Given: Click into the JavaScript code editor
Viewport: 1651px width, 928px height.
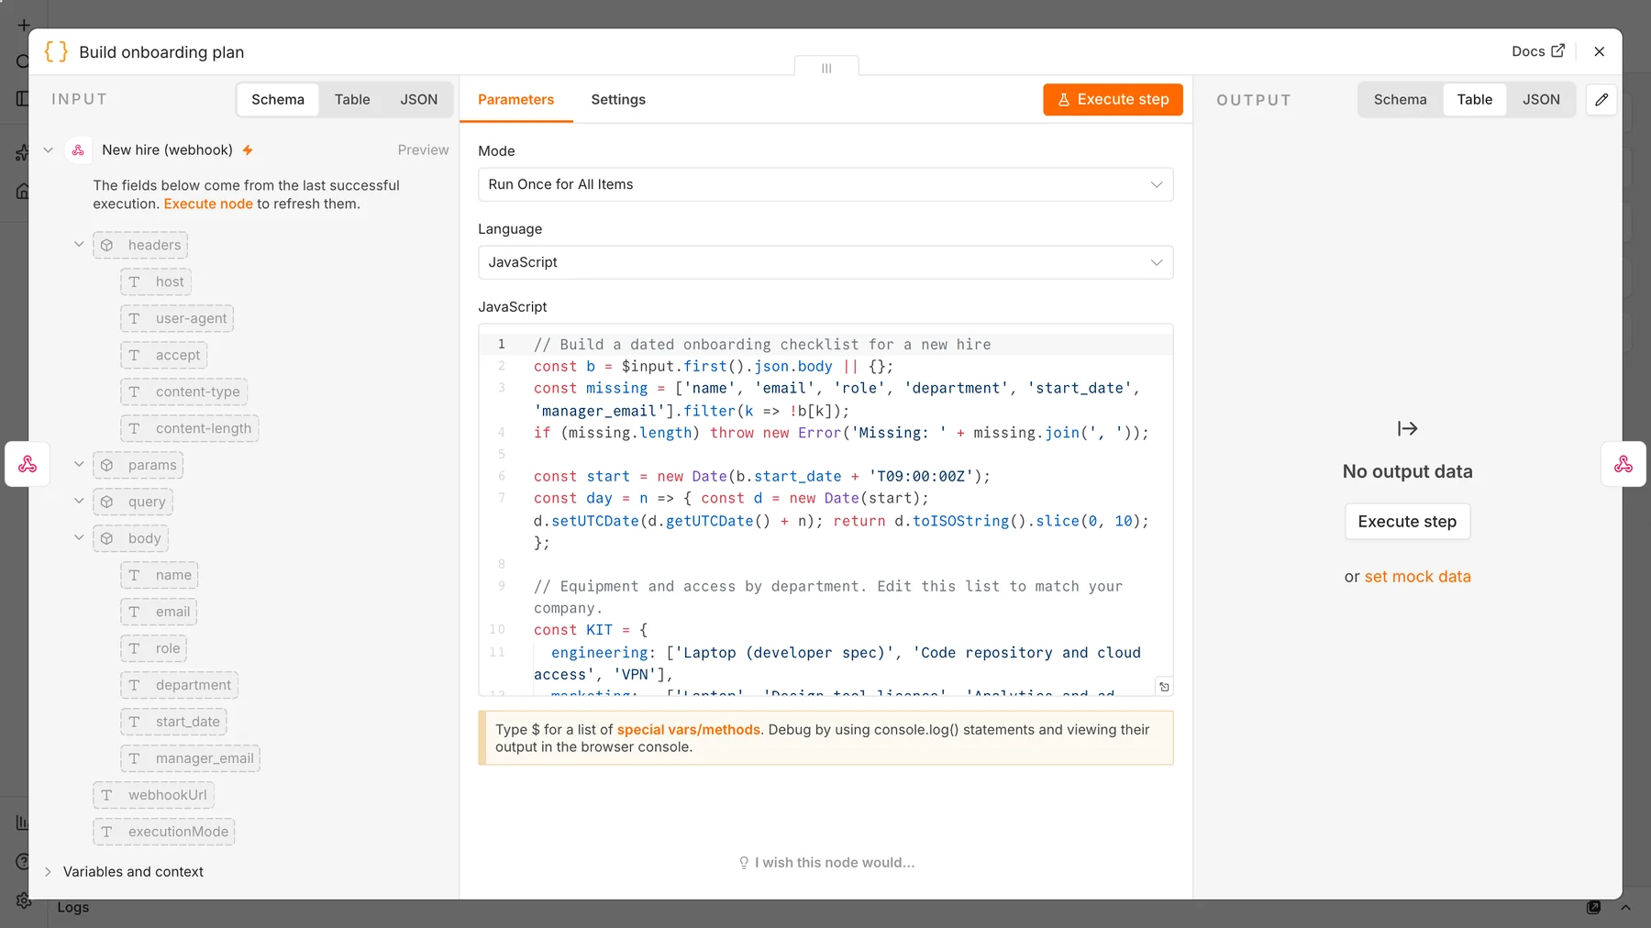Looking at the screenshot, I should pyautogui.click(x=825, y=510).
